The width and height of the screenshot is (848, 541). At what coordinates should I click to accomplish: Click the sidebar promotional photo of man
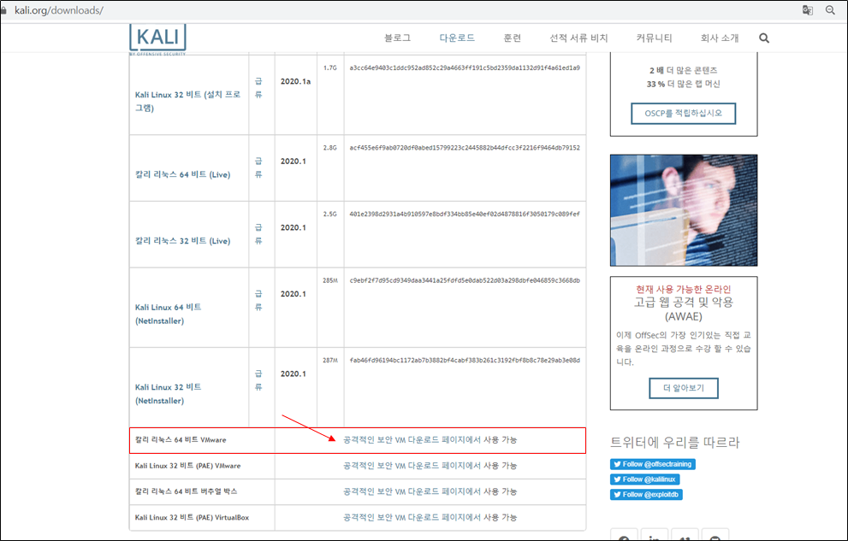coord(684,210)
